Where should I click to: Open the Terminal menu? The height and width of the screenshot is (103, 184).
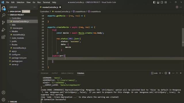[46, 2]
